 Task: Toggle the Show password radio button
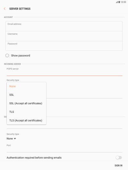(7, 56)
